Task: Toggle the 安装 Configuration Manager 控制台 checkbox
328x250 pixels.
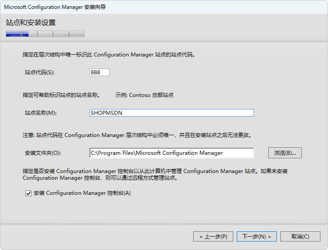Action: tap(28, 194)
